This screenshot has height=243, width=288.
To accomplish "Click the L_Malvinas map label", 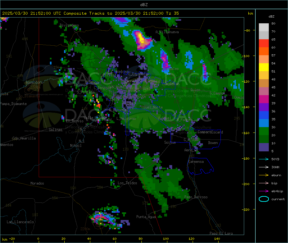I will tap(126, 118).
